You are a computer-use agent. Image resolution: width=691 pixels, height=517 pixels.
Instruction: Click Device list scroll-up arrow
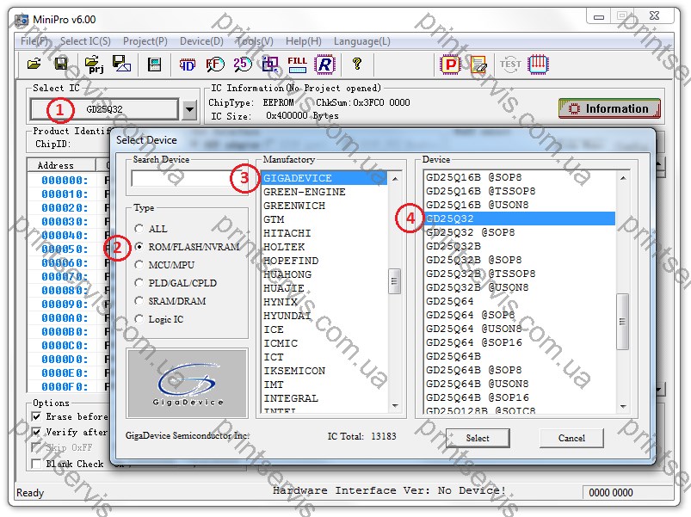coord(623,178)
